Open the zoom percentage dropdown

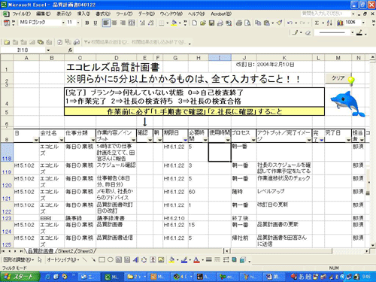[363, 23]
